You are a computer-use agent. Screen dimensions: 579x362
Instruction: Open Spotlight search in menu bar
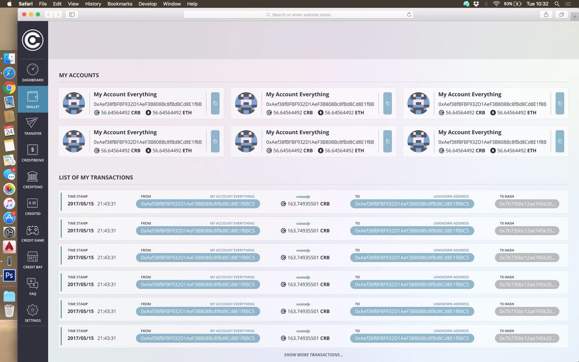556,4
